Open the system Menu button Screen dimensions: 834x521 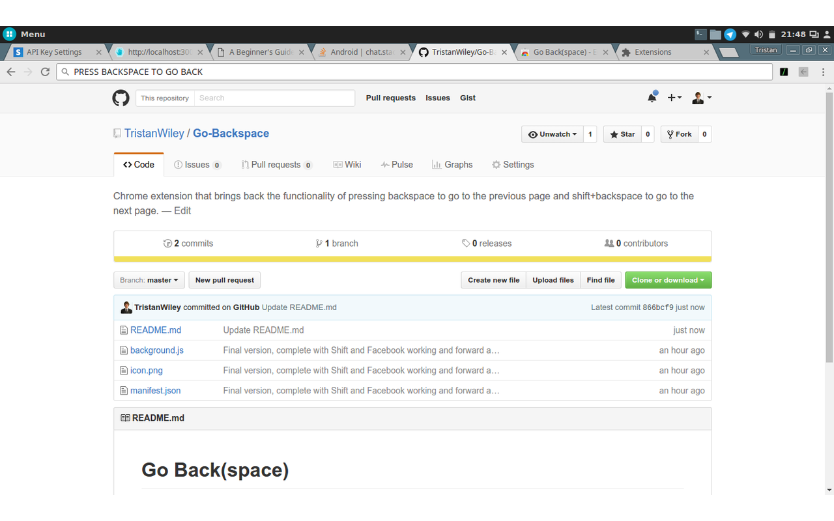click(24, 34)
